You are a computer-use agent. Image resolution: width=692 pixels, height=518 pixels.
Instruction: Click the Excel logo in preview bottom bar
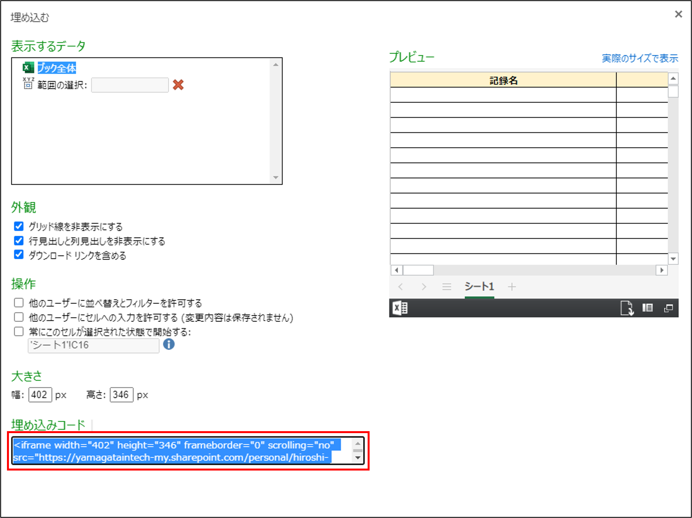[400, 308]
